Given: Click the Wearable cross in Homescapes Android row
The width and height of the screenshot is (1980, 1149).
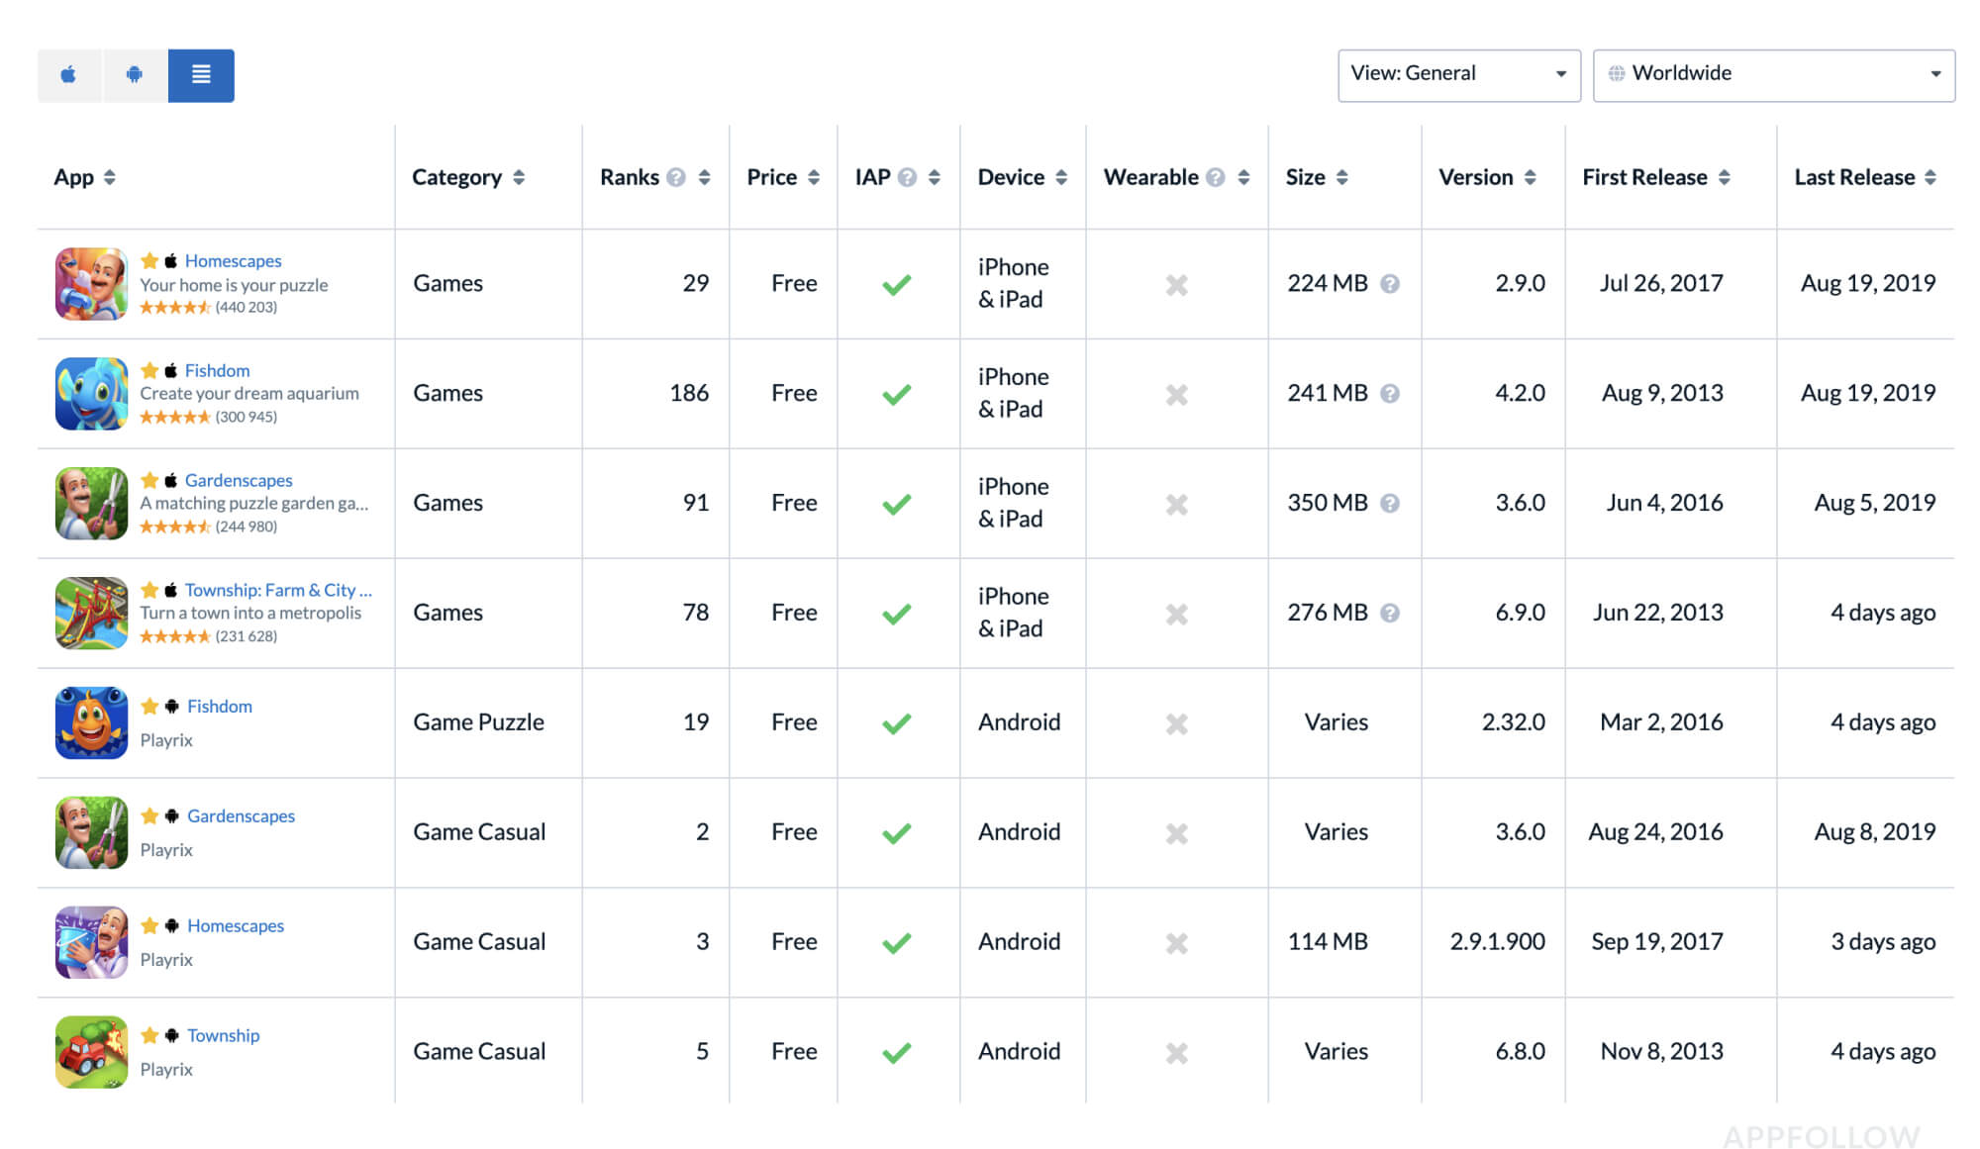Looking at the screenshot, I should (1177, 944).
